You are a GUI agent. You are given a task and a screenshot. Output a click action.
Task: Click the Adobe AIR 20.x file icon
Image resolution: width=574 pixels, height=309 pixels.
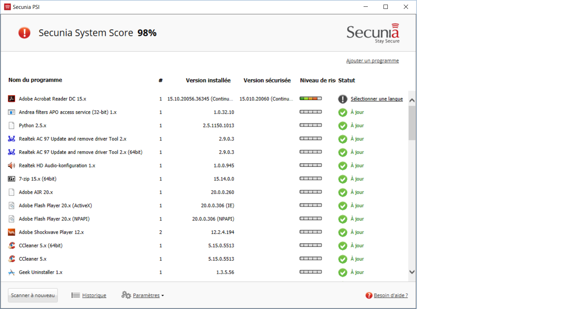[11, 192]
